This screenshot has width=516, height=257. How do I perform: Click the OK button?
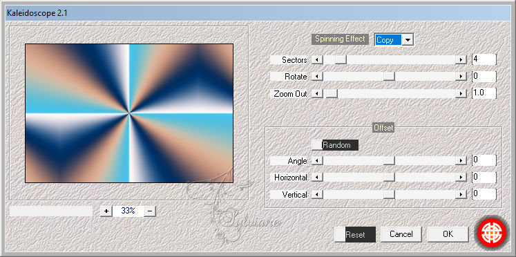tap(448, 234)
